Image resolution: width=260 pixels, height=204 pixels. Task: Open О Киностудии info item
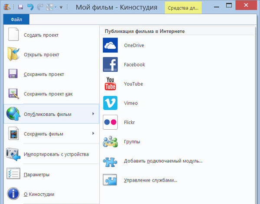click(x=39, y=194)
